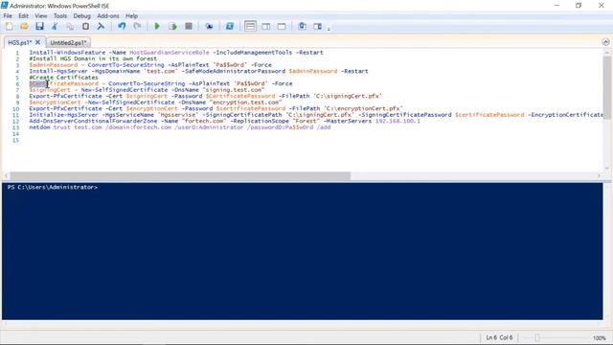Redo the last undone edit

tap(137, 26)
